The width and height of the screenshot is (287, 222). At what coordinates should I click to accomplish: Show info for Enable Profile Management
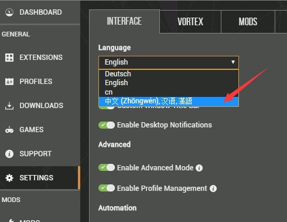pyautogui.click(x=213, y=189)
